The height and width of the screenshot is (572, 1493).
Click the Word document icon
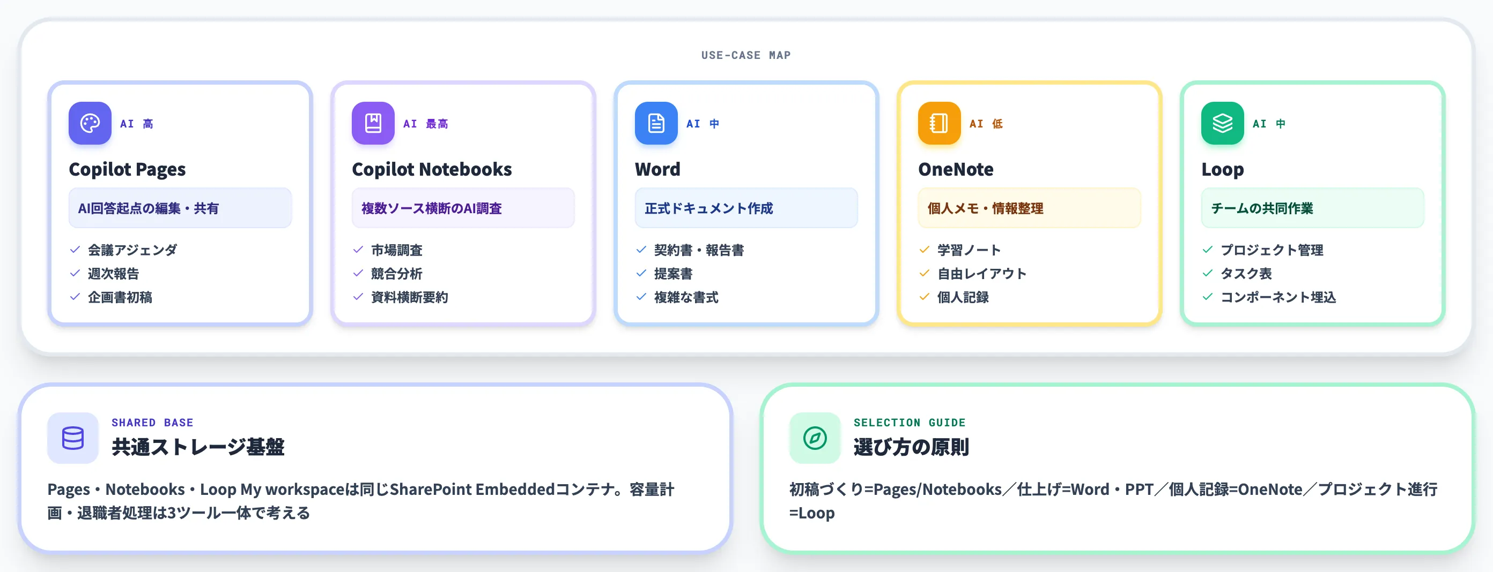tap(656, 123)
